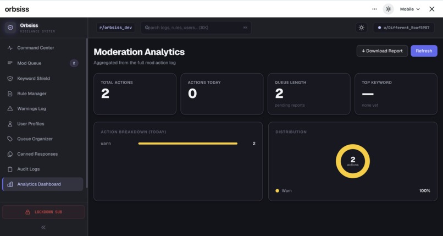Toggle top bar sun brightness button

(x=388, y=9)
